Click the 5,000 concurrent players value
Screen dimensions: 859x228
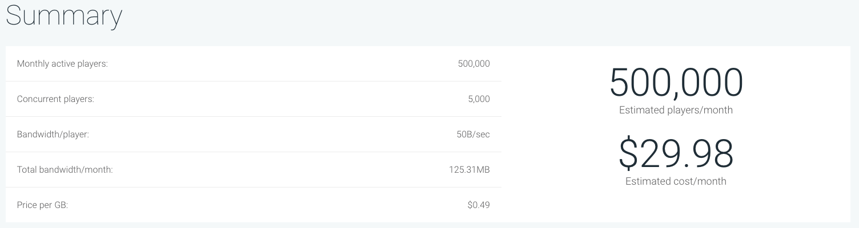pos(479,99)
